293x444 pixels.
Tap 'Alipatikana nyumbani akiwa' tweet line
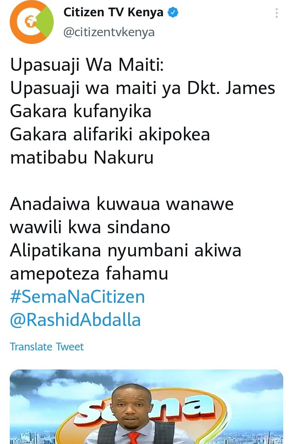click(125, 251)
